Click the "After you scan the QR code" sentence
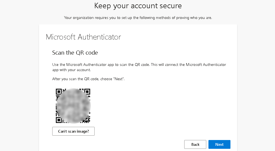This screenshot has height=151, width=275. click(88, 79)
